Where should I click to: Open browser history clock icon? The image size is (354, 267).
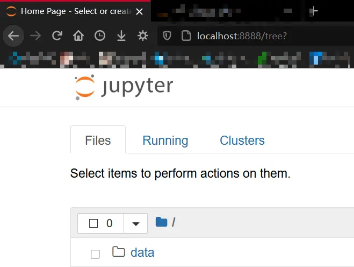click(x=100, y=36)
